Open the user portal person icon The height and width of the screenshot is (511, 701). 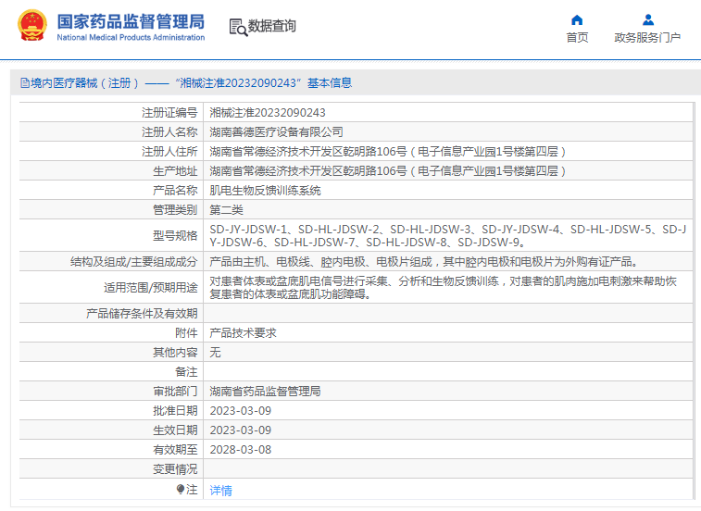[x=648, y=20]
